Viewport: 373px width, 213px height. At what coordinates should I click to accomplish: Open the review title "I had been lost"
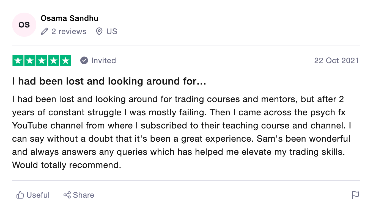click(109, 82)
